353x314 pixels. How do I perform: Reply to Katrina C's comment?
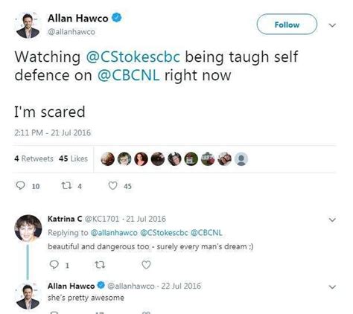[54, 265]
